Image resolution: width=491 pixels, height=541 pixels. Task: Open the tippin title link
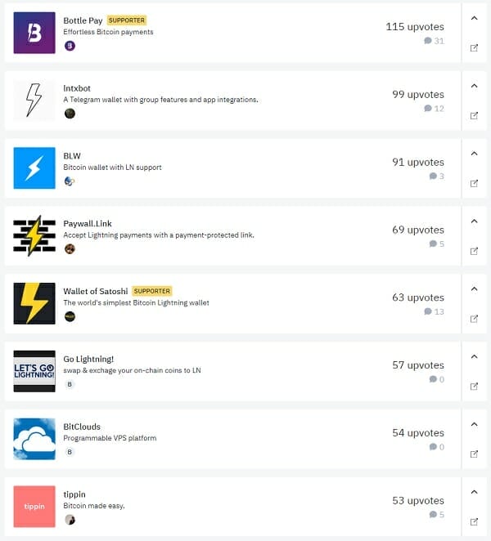coord(74,494)
